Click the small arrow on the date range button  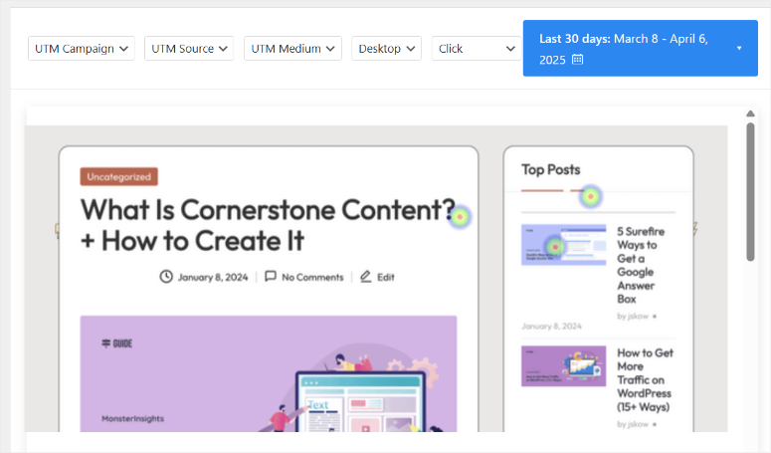point(739,48)
